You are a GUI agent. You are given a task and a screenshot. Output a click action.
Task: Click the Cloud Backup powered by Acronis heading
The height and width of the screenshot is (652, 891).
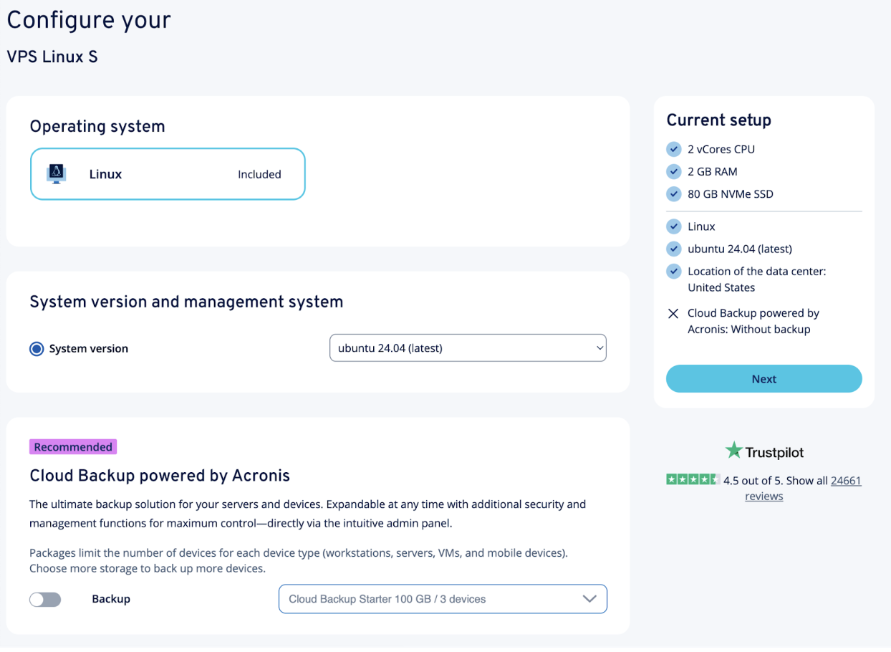point(160,475)
